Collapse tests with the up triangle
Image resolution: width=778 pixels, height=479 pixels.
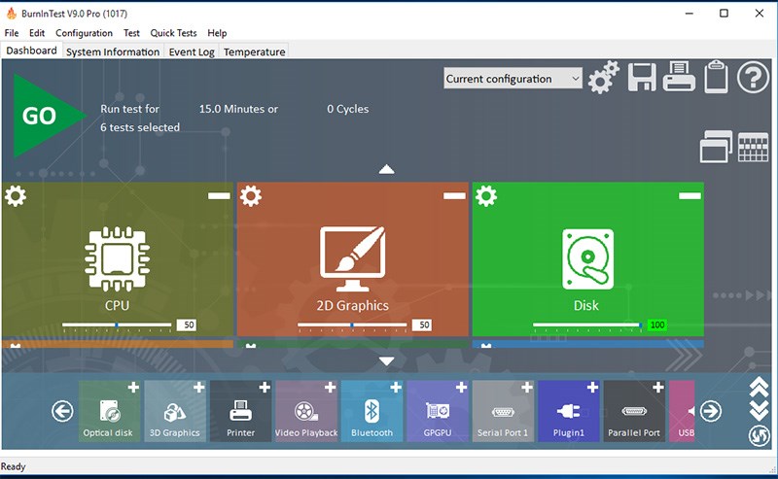[386, 170]
